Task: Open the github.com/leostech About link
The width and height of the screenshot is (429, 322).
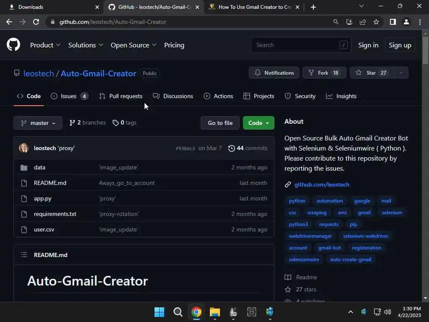Action: 322,184
